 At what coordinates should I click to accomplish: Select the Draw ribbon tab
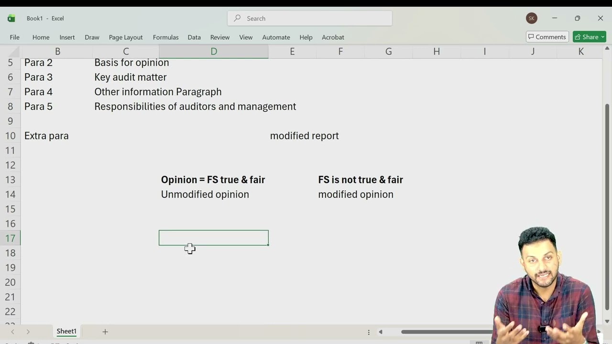click(x=92, y=37)
